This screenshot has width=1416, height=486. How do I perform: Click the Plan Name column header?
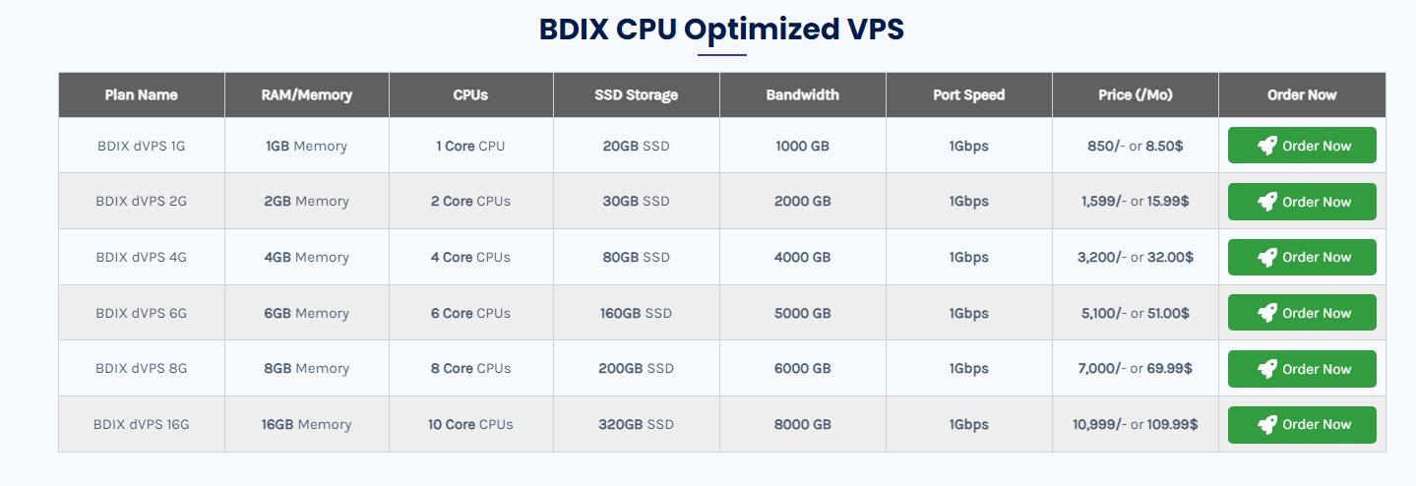(142, 95)
